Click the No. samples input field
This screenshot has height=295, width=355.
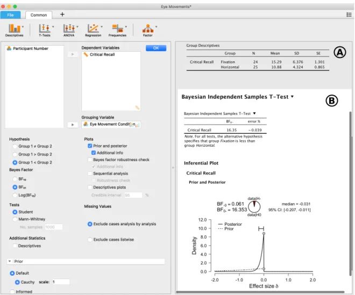coord(53,227)
